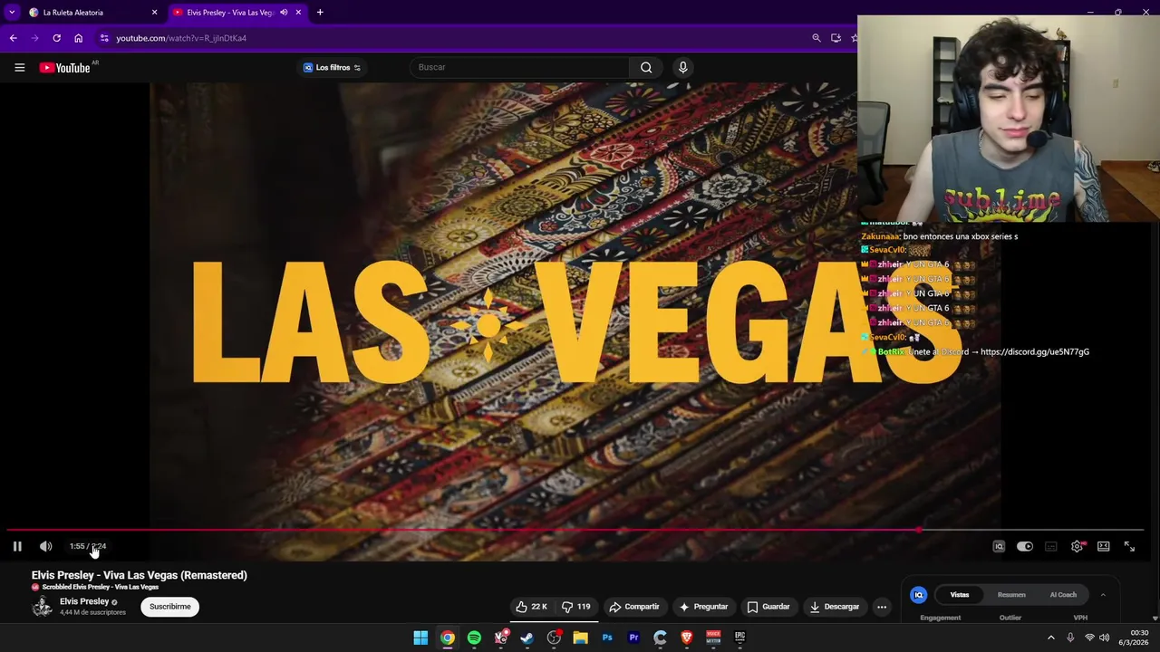The height and width of the screenshot is (652, 1160).
Task: Click the youtube.com address bar URL
Action: (181, 38)
